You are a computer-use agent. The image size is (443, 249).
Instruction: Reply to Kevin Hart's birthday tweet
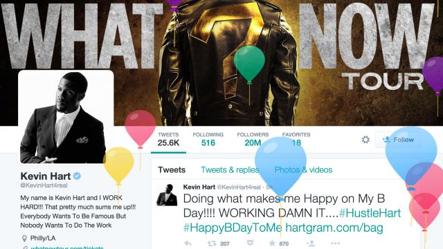(x=188, y=243)
